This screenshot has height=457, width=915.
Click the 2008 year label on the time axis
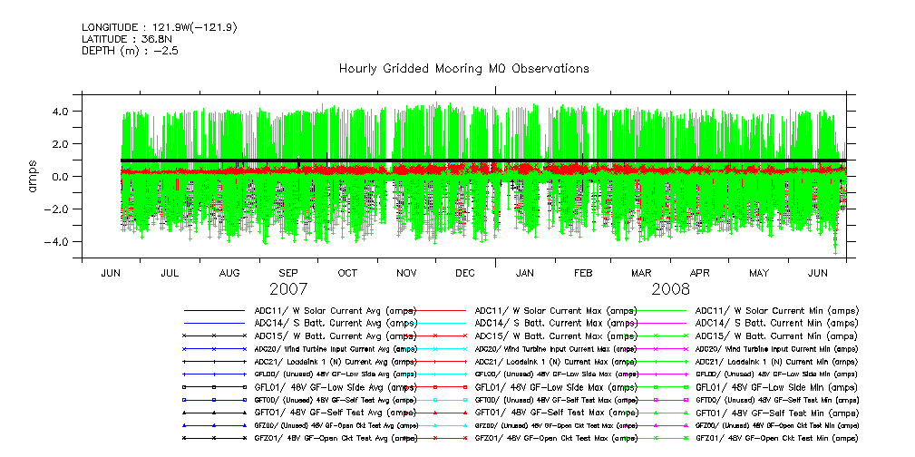670,288
